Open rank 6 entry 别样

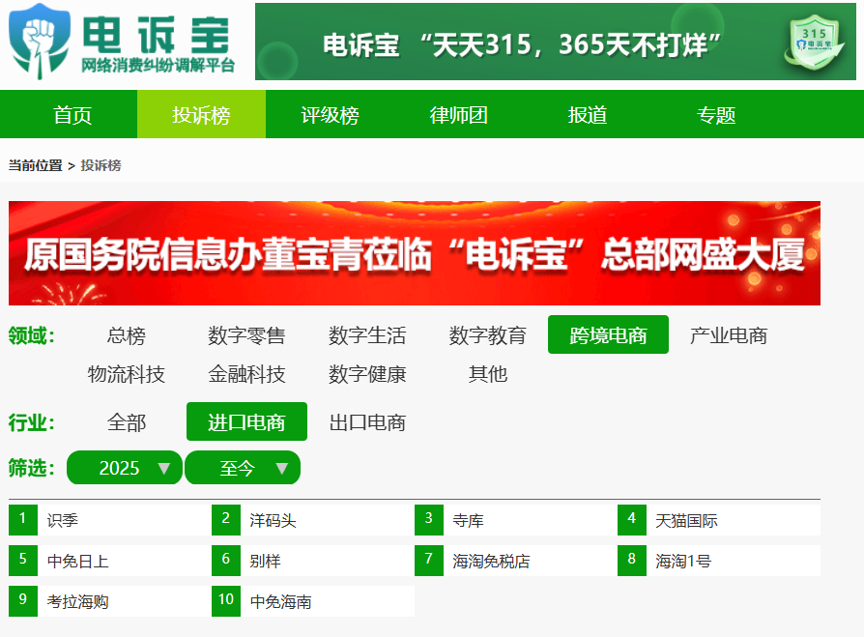[313, 561]
